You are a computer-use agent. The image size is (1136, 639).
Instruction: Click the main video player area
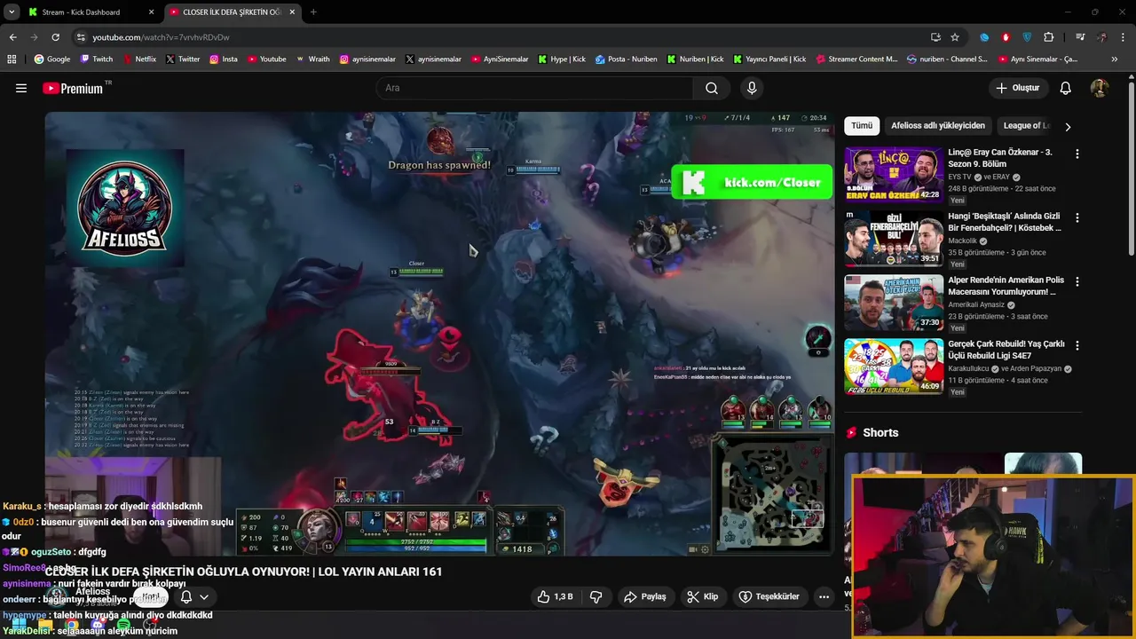pos(439,334)
